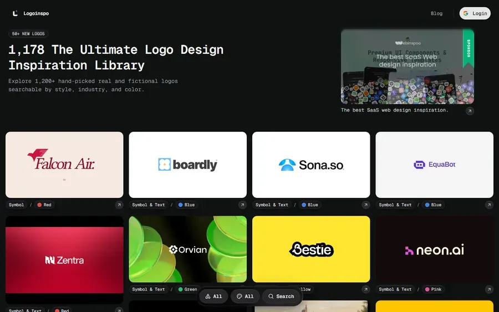Open the EquaBot logo card
Viewport: 499px width, 312px height.
pyautogui.click(x=434, y=165)
